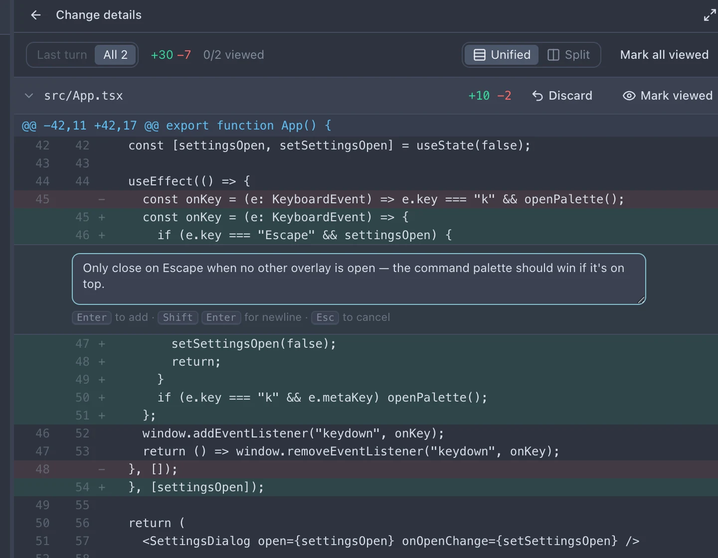Click line 52 window.addEventListener
This screenshot has width=718, height=558.
tap(366, 433)
